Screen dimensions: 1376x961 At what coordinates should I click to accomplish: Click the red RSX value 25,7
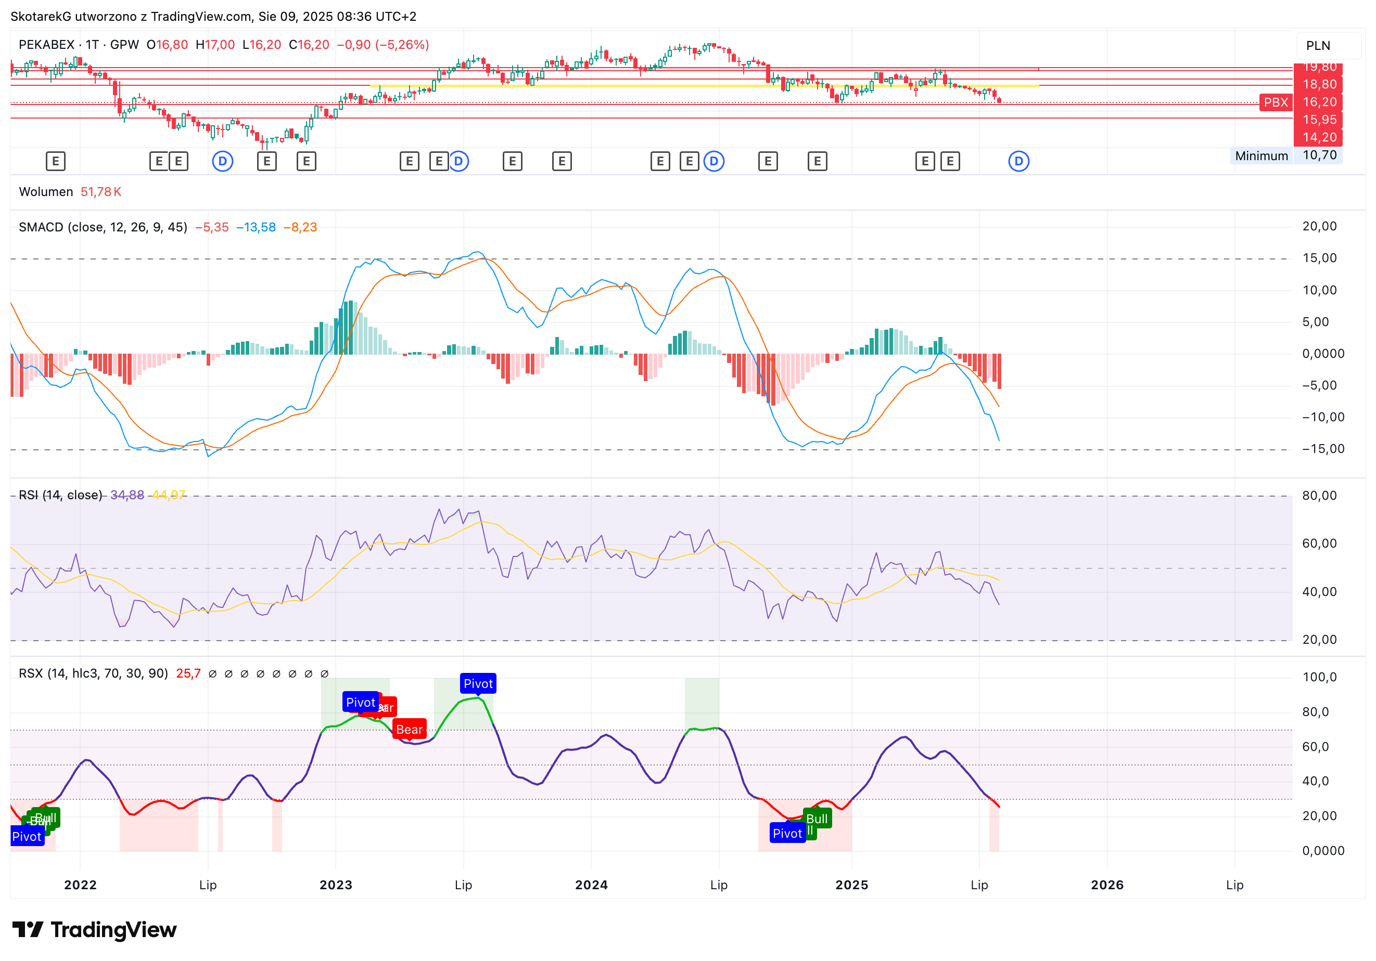(x=188, y=673)
